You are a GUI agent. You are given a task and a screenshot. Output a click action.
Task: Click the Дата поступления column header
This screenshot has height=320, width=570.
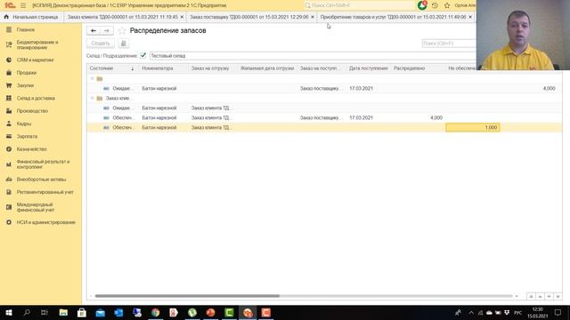369,68
